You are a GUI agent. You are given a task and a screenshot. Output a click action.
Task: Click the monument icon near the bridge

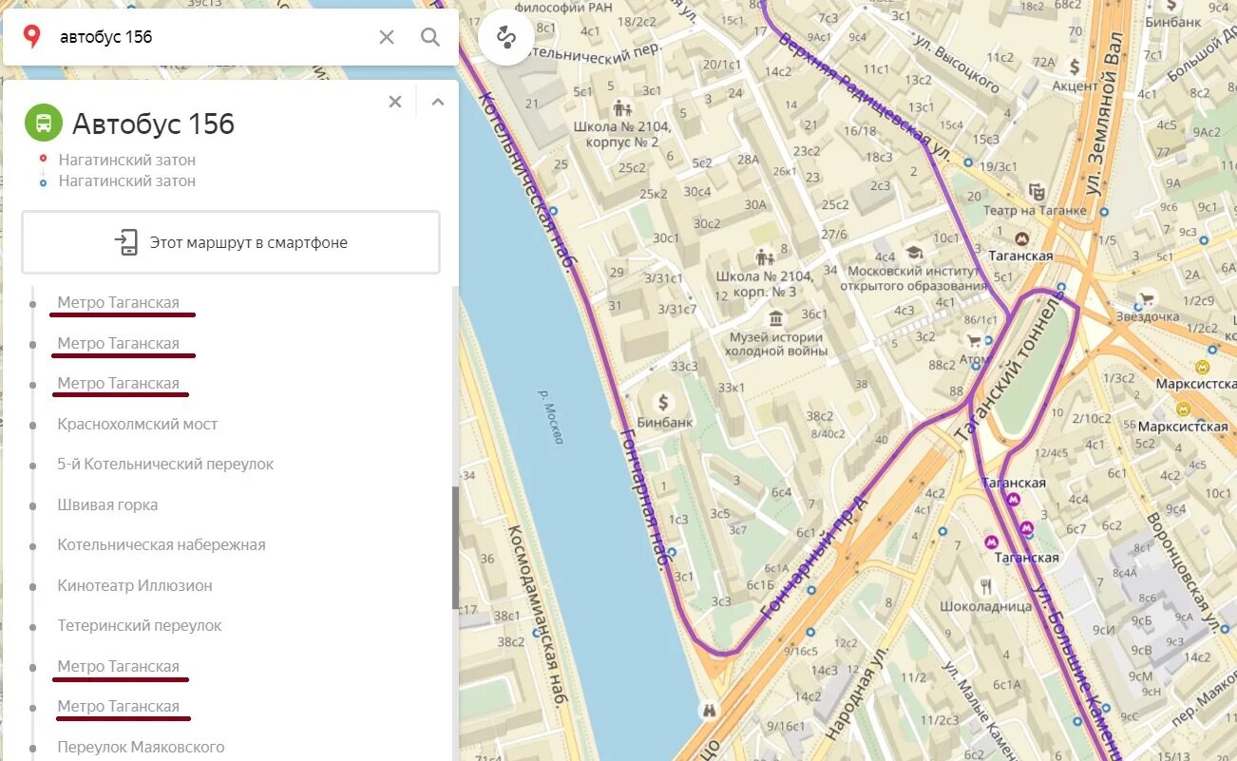(708, 710)
